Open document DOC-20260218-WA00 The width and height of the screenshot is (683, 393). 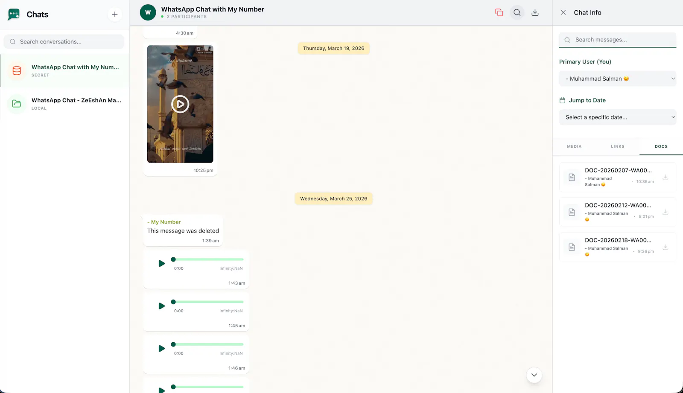point(618,247)
